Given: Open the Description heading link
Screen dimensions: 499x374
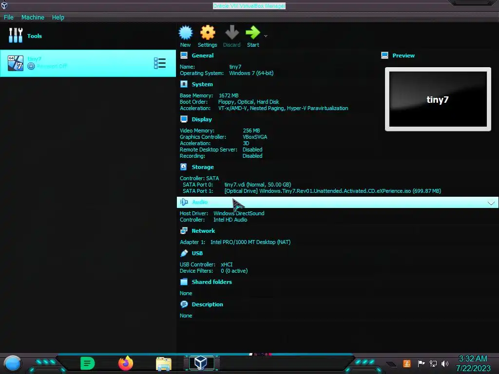Looking at the screenshot, I should point(207,304).
